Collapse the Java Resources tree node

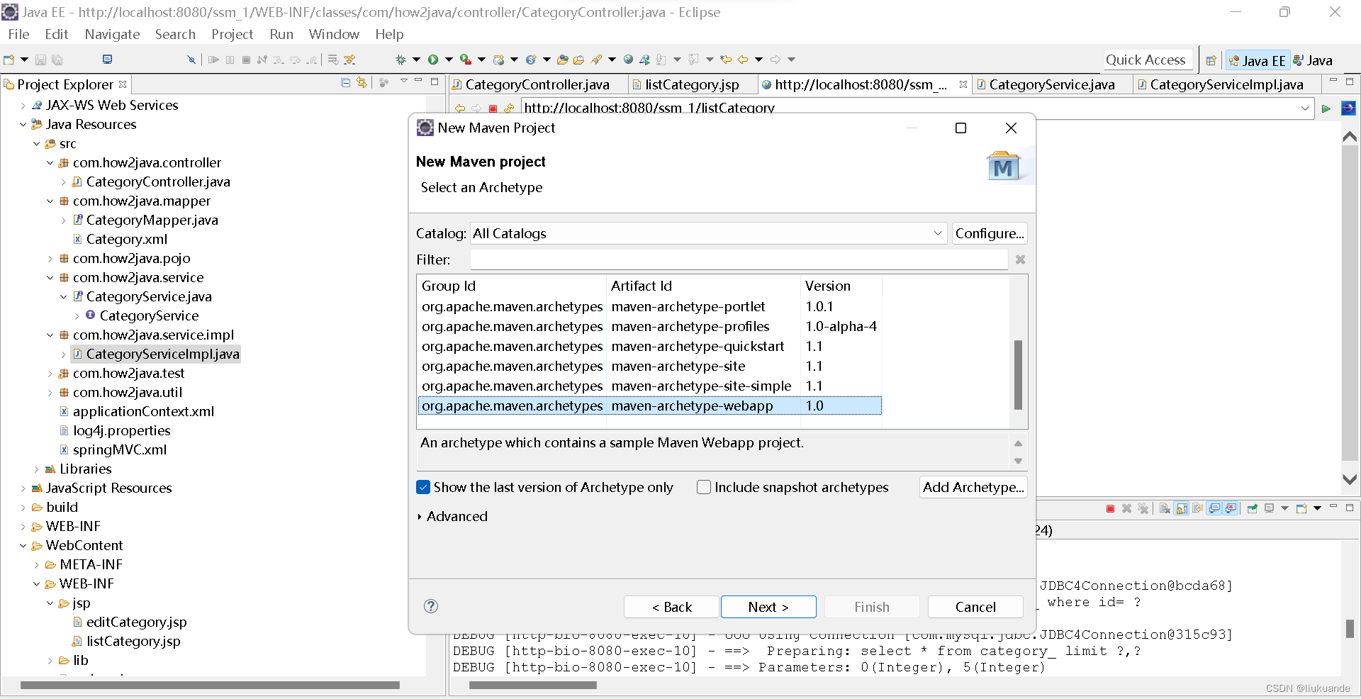(x=23, y=125)
